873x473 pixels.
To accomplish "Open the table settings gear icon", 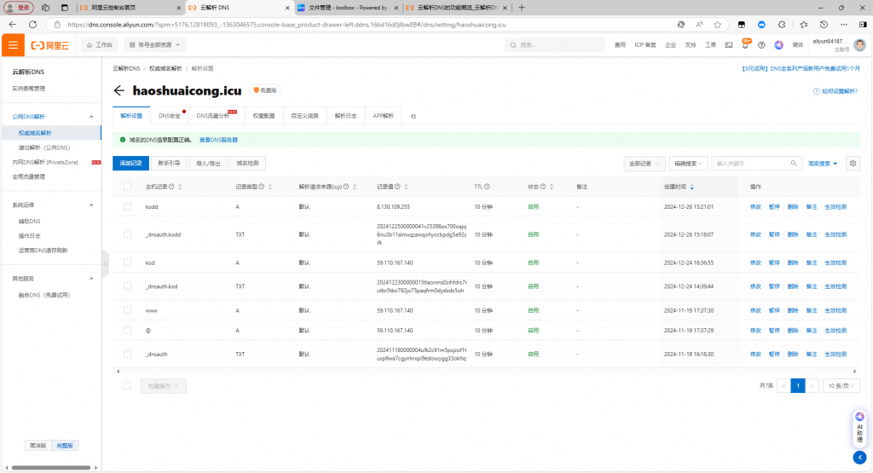I will (853, 163).
